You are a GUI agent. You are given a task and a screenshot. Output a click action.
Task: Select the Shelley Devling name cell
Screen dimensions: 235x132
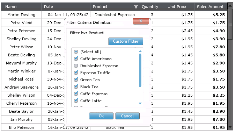(21, 39)
